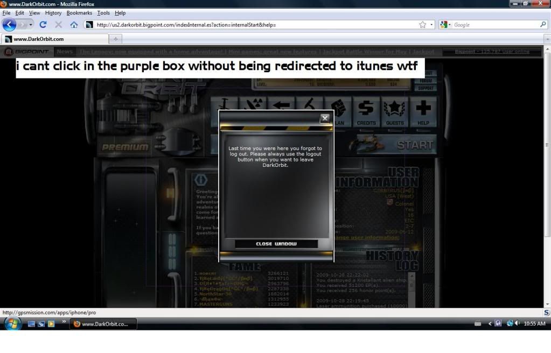The width and height of the screenshot is (551, 353).
Task: Open a new tab with the plus button
Action: [x=116, y=39]
